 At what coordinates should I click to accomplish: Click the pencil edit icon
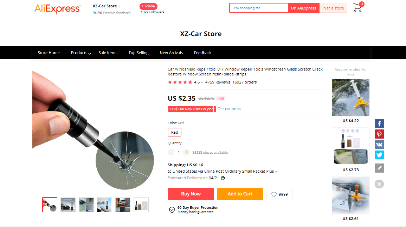379,168
